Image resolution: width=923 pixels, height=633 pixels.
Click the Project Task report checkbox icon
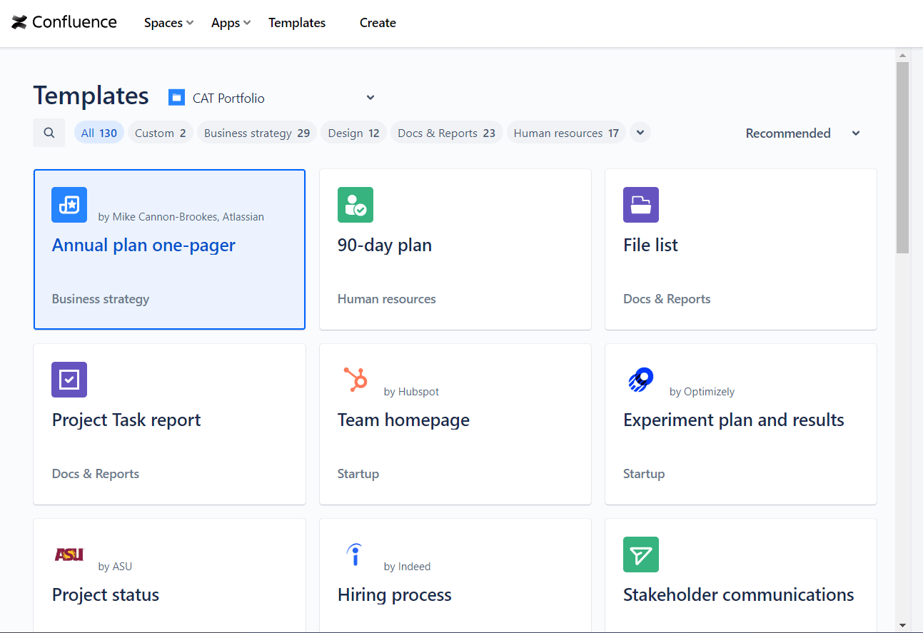coord(69,380)
